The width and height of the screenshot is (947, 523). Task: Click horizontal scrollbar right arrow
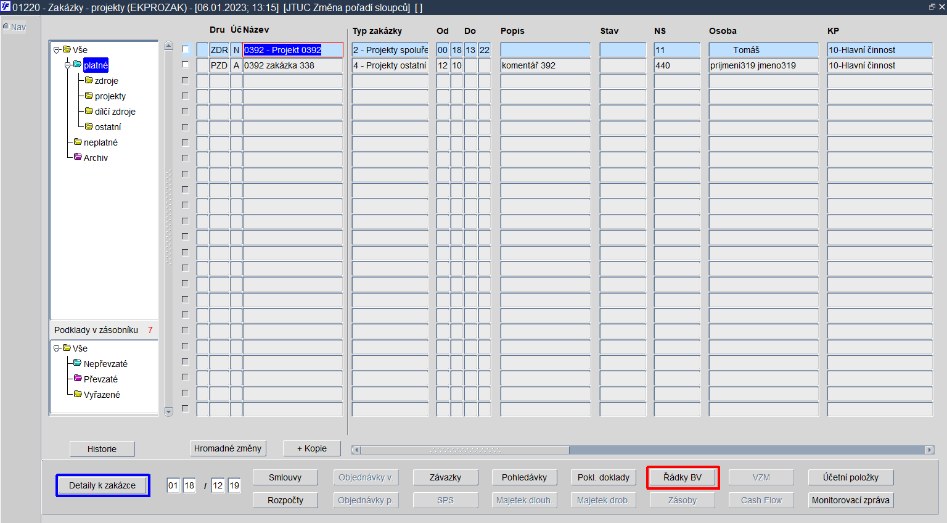click(x=930, y=450)
